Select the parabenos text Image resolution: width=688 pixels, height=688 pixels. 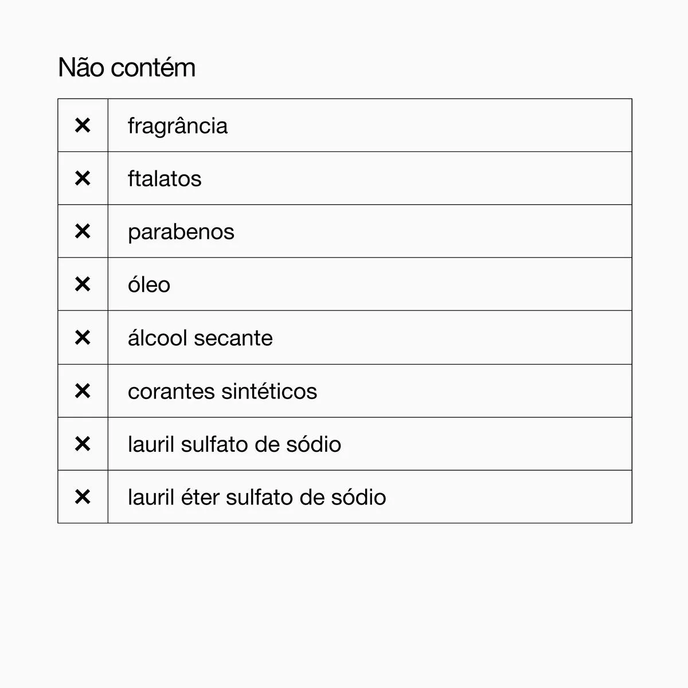click(x=181, y=233)
